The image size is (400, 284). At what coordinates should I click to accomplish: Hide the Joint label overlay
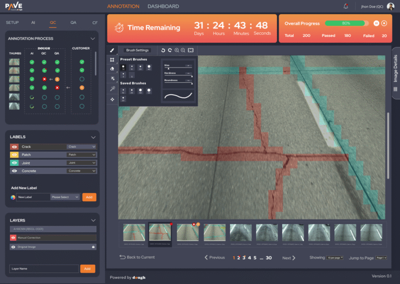click(14, 163)
